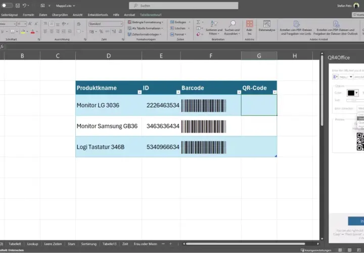Switch to the Lookup sheet tab

(x=32, y=244)
